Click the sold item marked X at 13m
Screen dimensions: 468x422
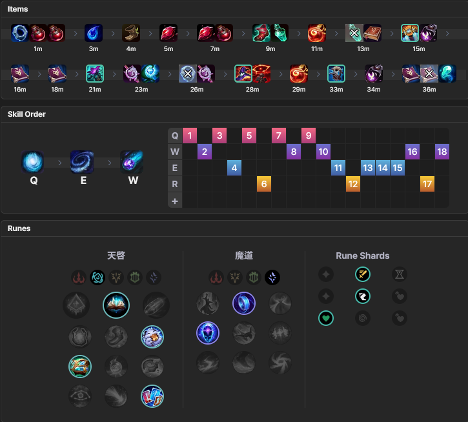click(354, 33)
